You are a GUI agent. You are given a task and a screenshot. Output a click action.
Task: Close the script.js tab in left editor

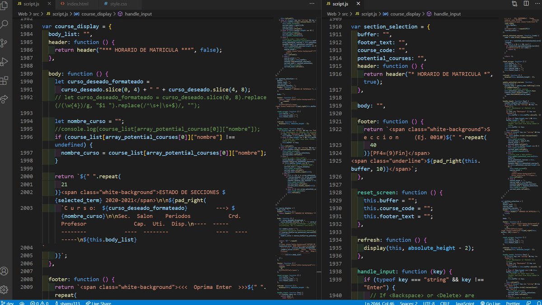tap(50, 4)
